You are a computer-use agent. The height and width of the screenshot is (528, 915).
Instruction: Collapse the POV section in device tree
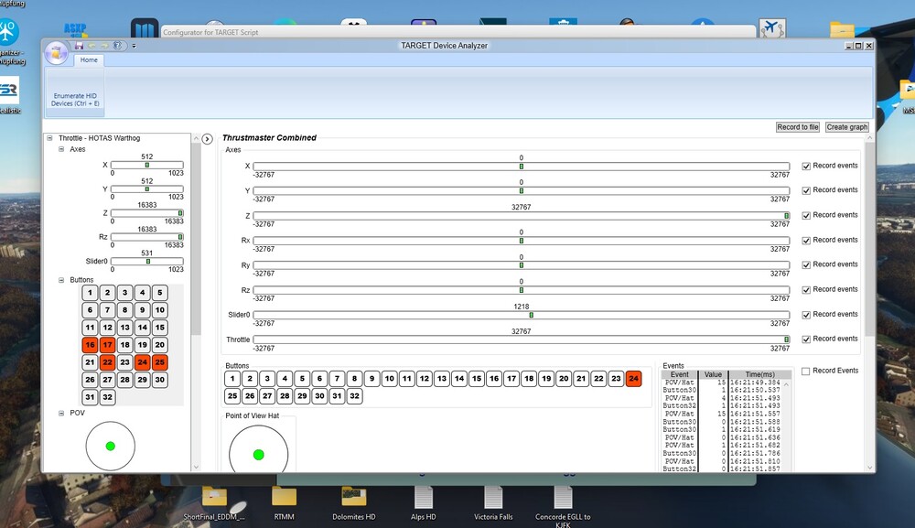[x=61, y=413]
